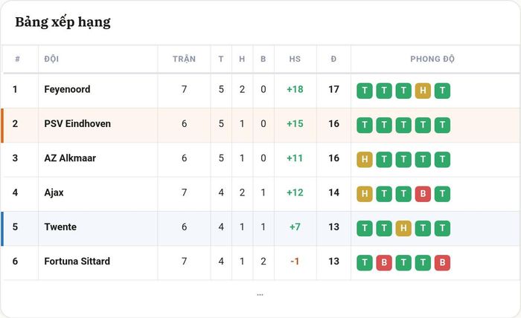Click the Bảng xếp hạng heading
Screen dimensions: 521x318
point(63,22)
